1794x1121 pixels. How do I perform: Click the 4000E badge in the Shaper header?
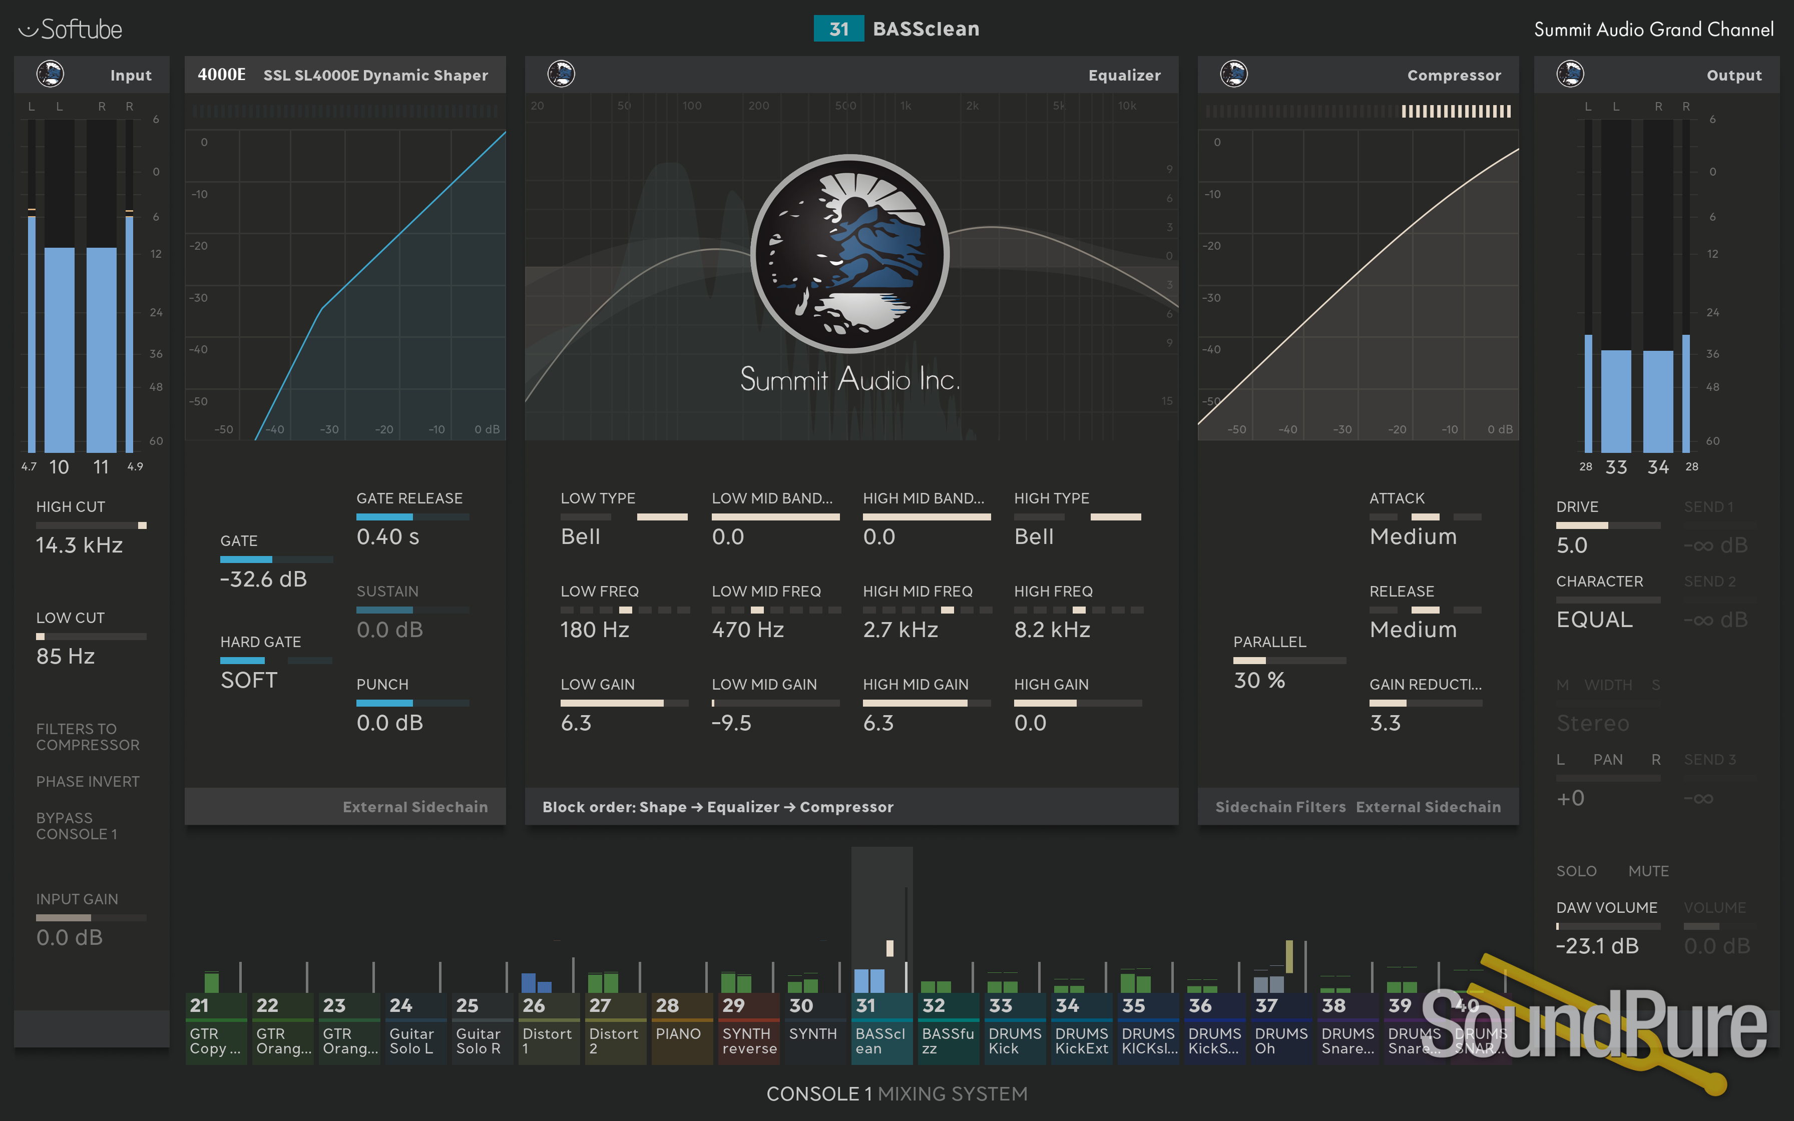point(221,75)
